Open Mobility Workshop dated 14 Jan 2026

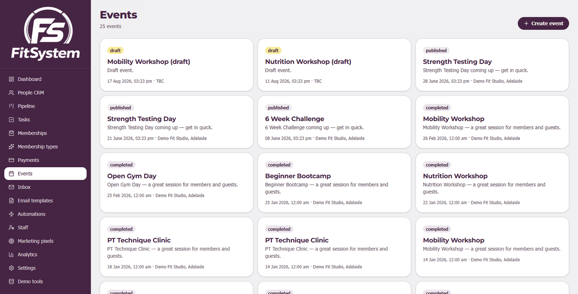[x=492, y=247]
